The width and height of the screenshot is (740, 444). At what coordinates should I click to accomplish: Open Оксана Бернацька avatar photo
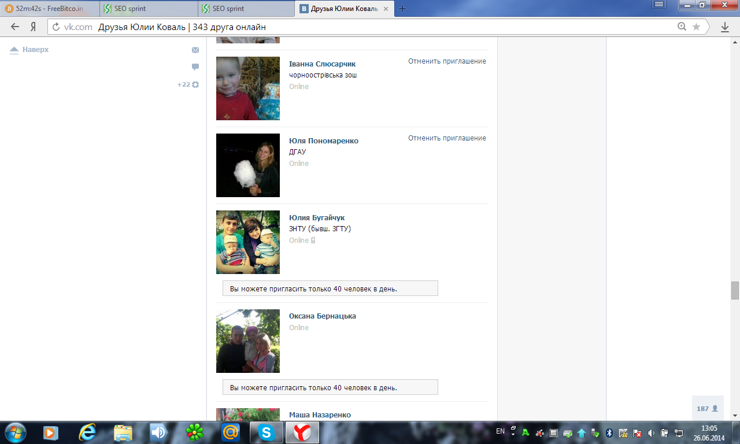[248, 341]
